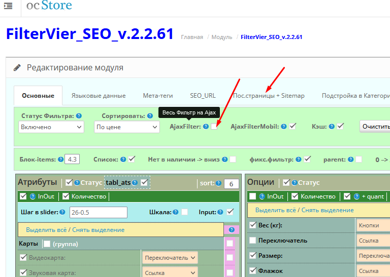Image resolution: width=390 pixels, height=277 pixels.
Task: Toggle the sidebar menu hamburger icon
Action: tap(8, 6)
